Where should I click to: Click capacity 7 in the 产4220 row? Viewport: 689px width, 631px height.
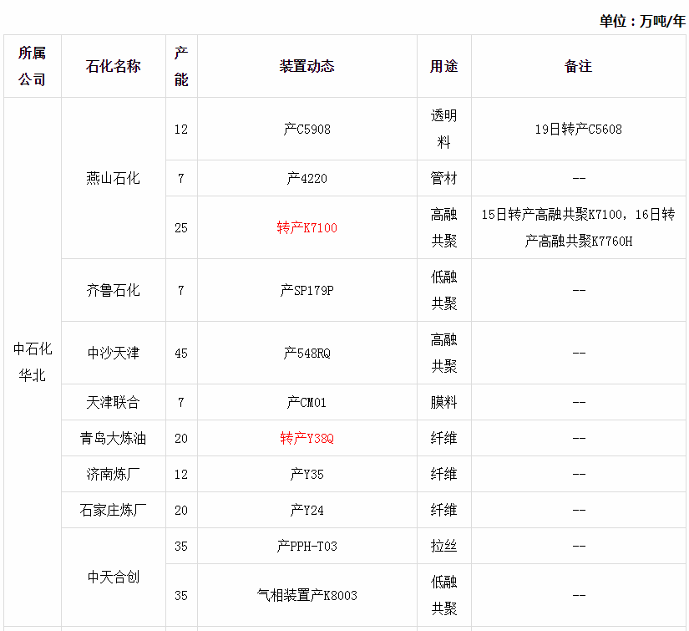tap(181, 178)
